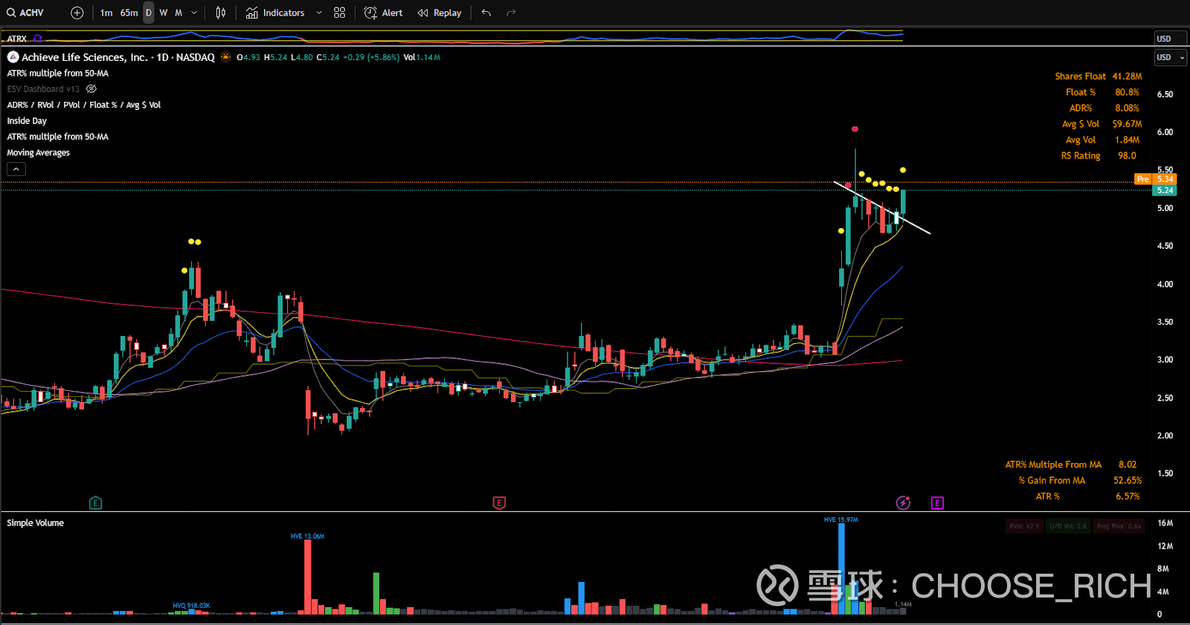1190x625 pixels.
Task: Redo the chart action
Action: point(511,13)
